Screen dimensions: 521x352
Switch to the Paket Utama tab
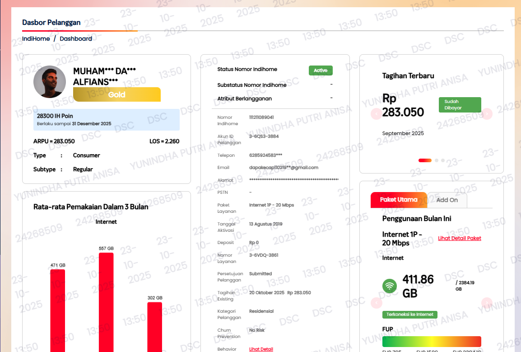click(x=399, y=200)
